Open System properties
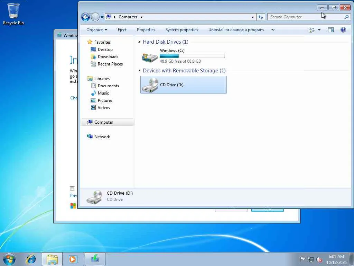 pyautogui.click(x=182, y=30)
